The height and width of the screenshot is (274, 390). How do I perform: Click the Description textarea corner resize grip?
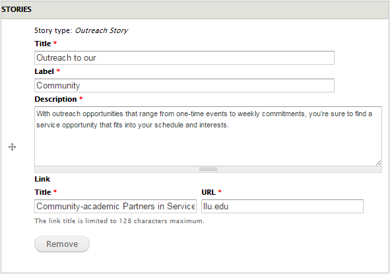click(x=378, y=163)
